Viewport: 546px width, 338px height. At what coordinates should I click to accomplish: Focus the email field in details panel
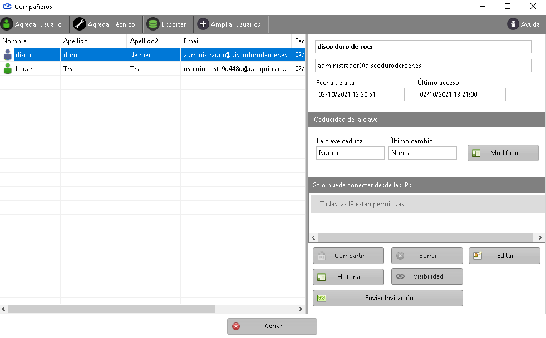(x=423, y=66)
